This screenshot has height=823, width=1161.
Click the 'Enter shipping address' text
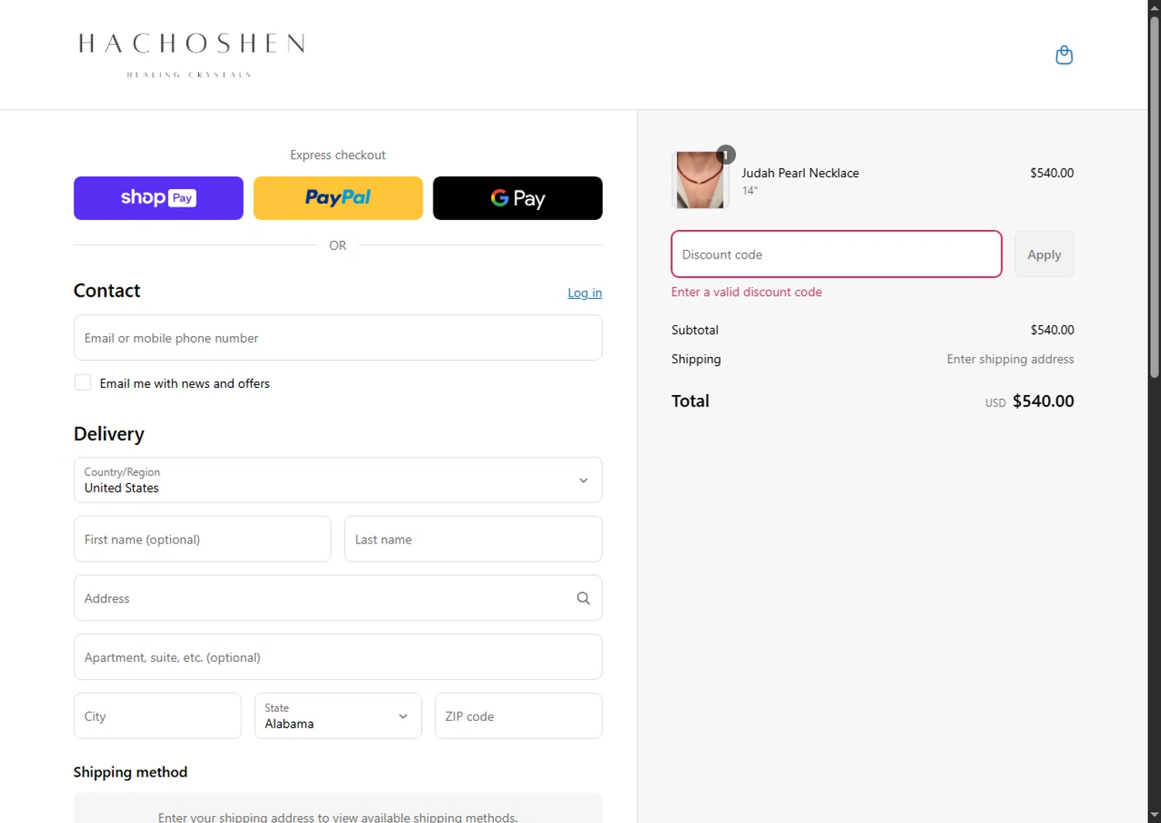click(1010, 359)
